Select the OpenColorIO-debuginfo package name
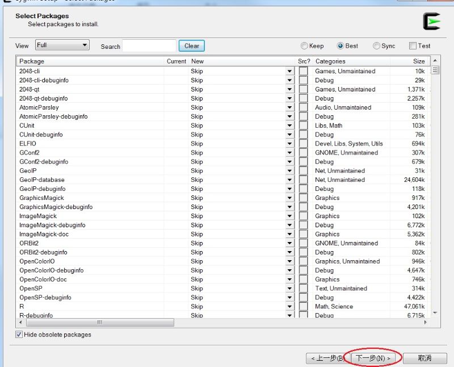The height and width of the screenshot is (367, 454). (x=51, y=270)
